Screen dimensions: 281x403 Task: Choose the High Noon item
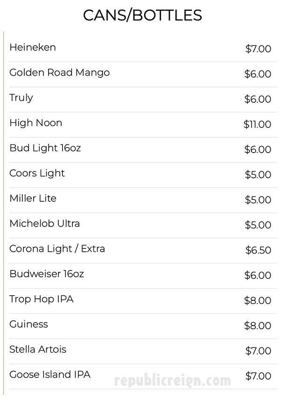(x=35, y=123)
